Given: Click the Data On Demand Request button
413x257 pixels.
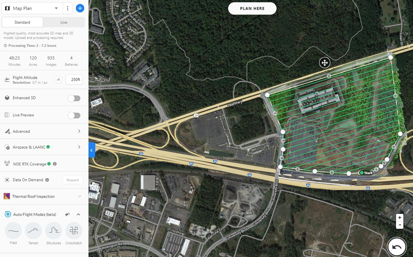Looking at the screenshot, I should click(x=73, y=180).
